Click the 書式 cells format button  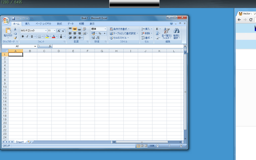coord(147,38)
